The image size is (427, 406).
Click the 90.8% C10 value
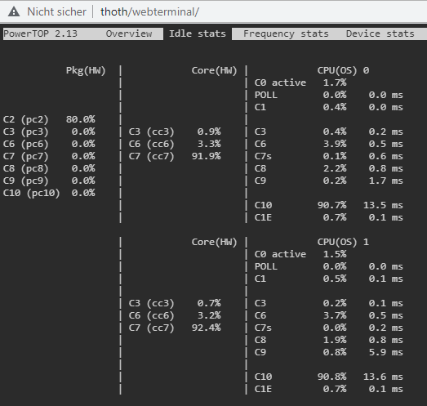[332, 377]
